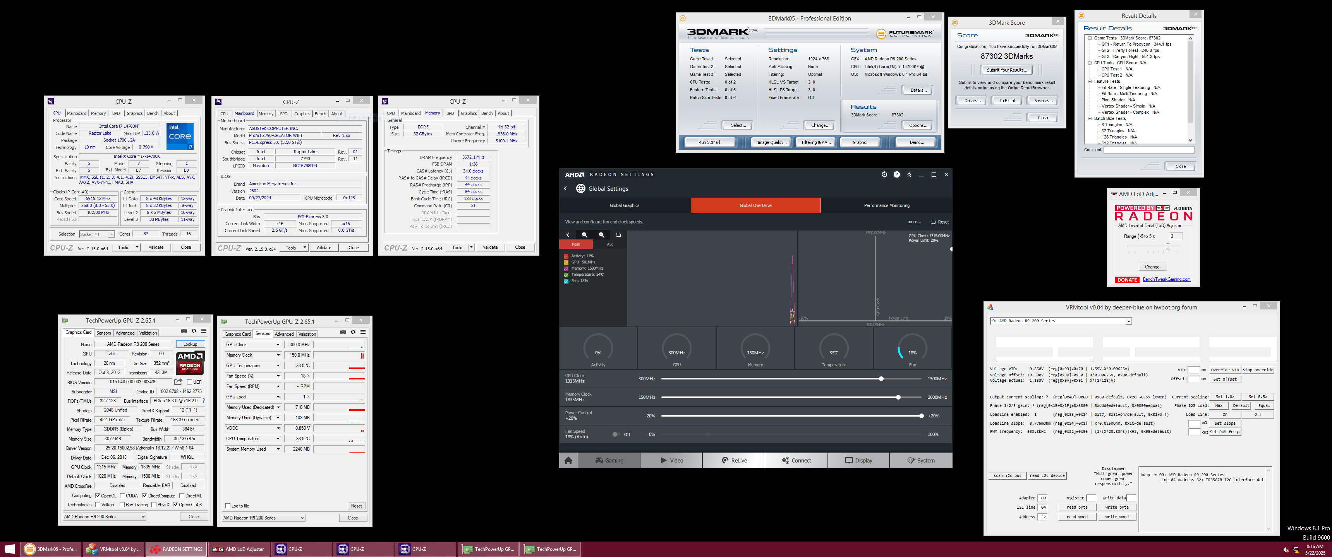Click camera icon in GPU-Z Sensors window
The width and height of the screenshot is (1332, 557).
coord(343,332)
